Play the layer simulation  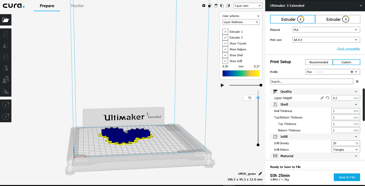coord(222,85)
